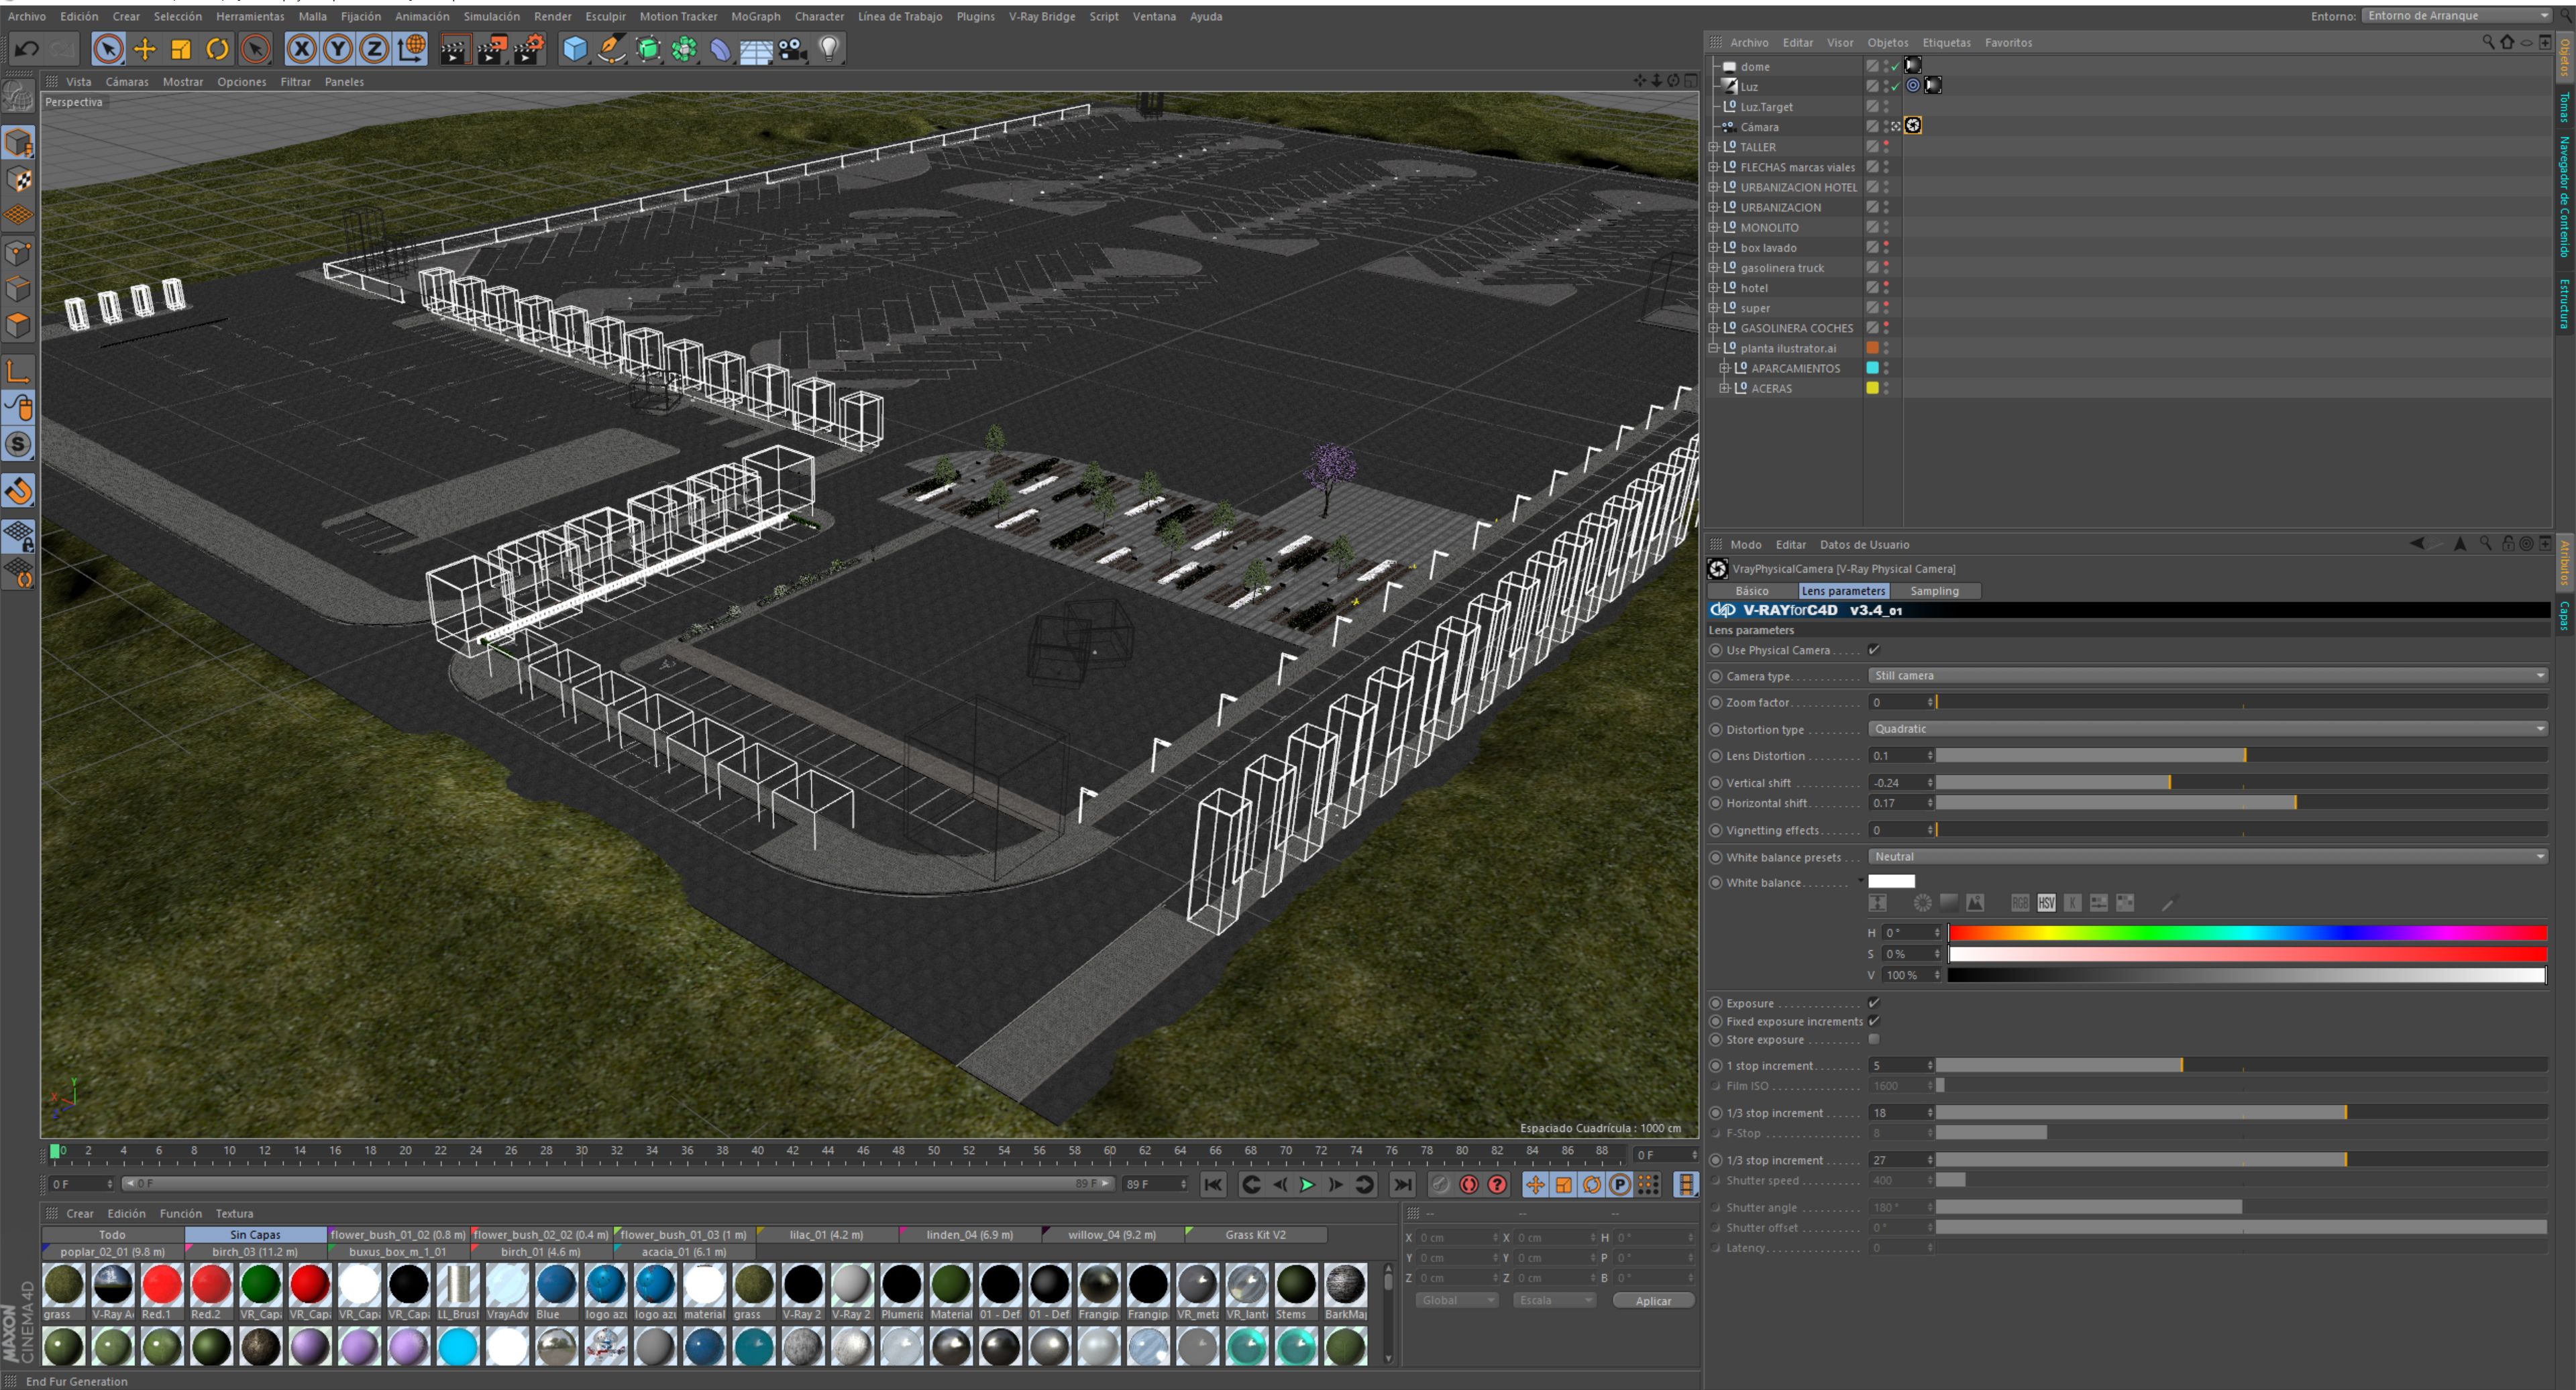The width and height of the screenshot is (2576, 1390).
Task: Go to start of animation
Action: (x=1213, y=1184)
